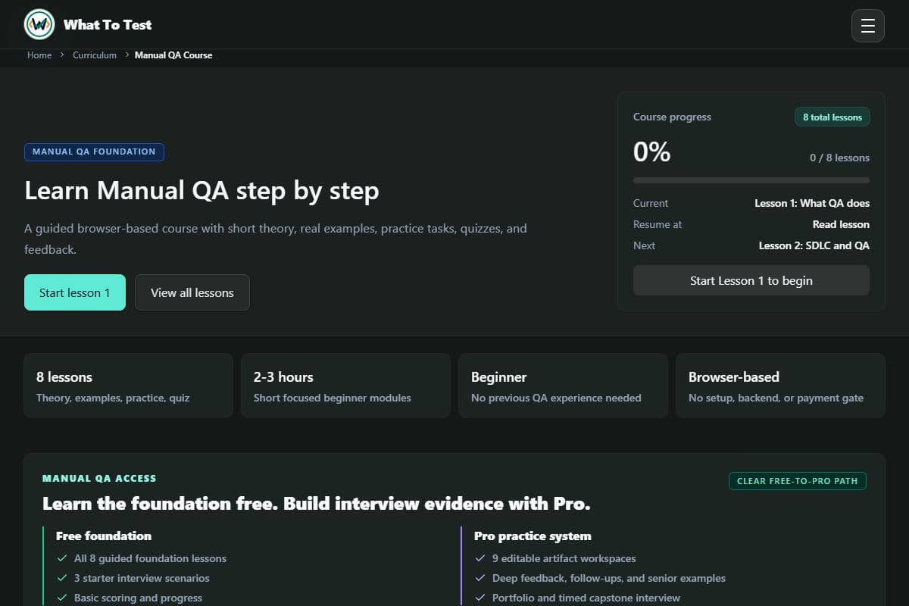
Task: Click Start Lesson 1 to begin button
Action: click(751, 280)
